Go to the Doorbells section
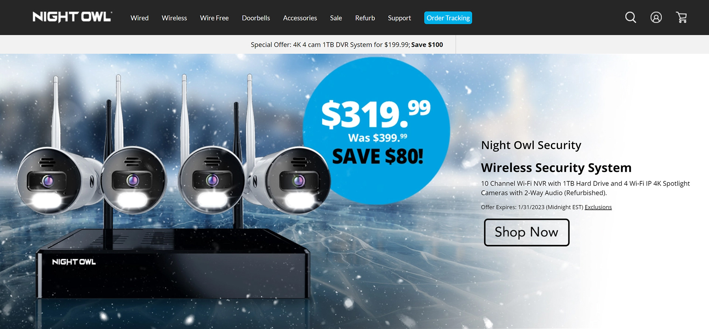709x329 pixels. [x=256, y=18]
